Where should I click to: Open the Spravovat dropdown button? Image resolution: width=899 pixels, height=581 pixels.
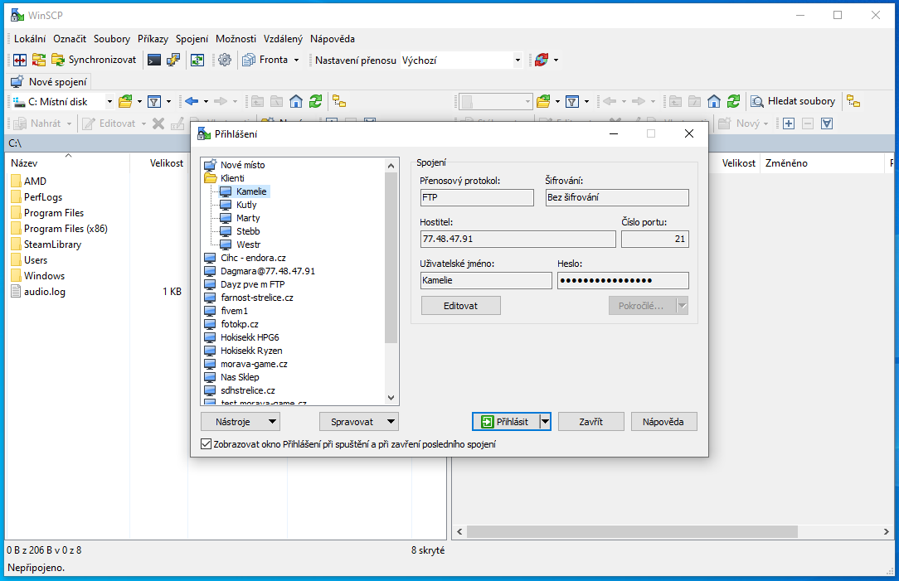coord(358,422)
